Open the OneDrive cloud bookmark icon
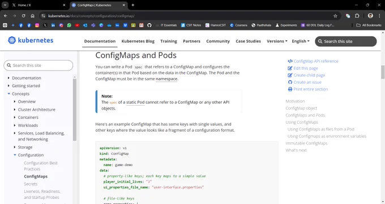 [x=109, y=25]
